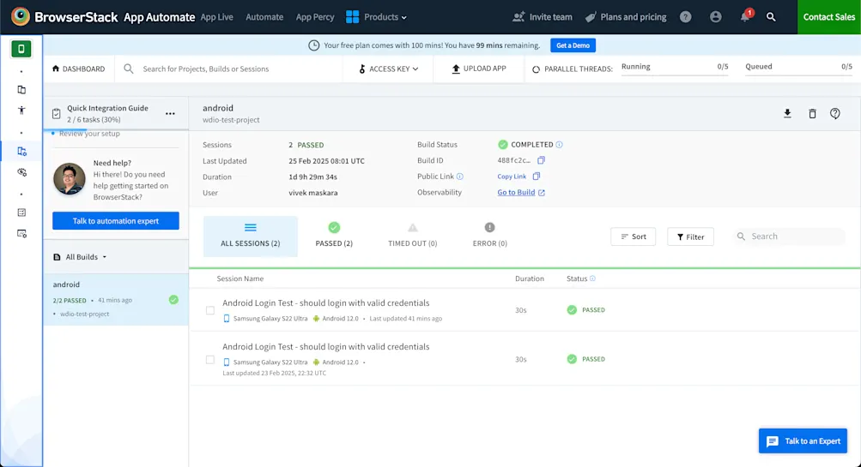
Task: Click the Queued parallel threads progress bar
Action: click(798, 75)
